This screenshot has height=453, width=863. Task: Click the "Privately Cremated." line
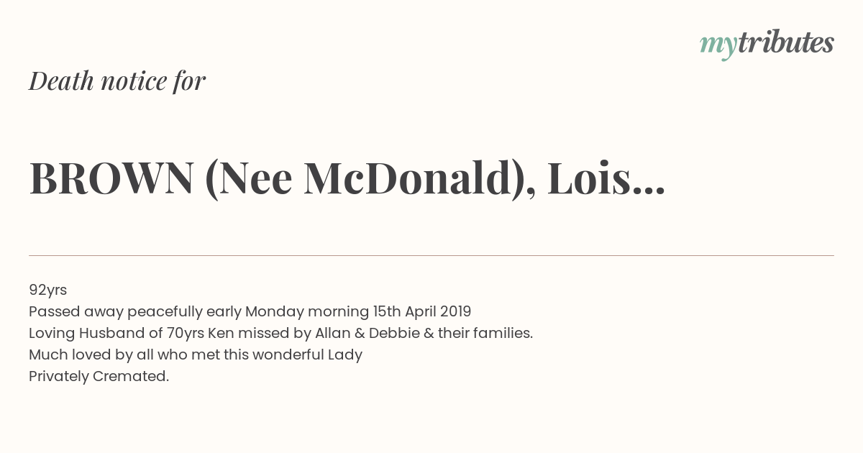(99, 377)
